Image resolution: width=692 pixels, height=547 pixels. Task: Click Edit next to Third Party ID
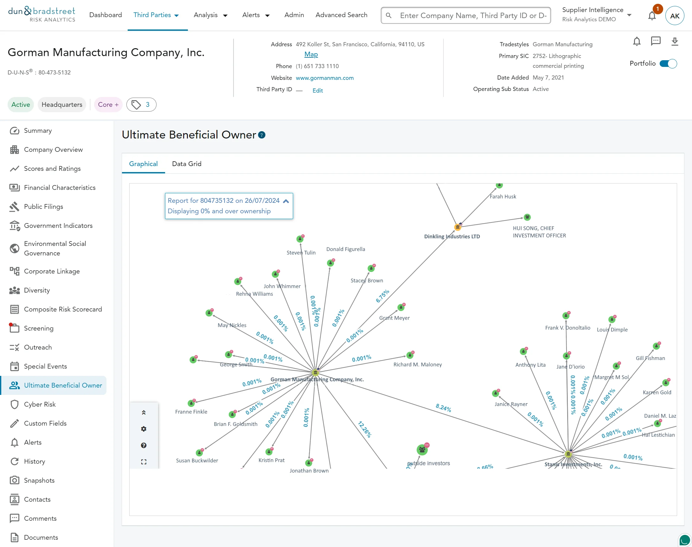[x=317, y=91]
